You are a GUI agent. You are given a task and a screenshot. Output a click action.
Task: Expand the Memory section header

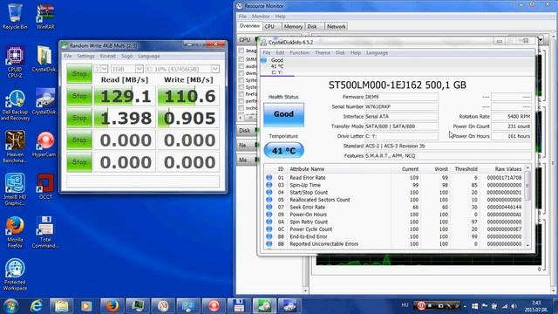[x=246, y=160]
